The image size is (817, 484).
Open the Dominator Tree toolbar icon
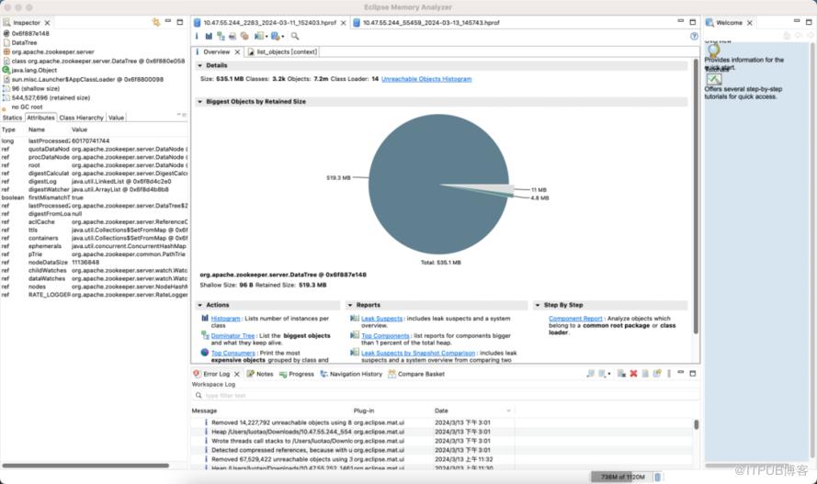click(x=221, y=36)
